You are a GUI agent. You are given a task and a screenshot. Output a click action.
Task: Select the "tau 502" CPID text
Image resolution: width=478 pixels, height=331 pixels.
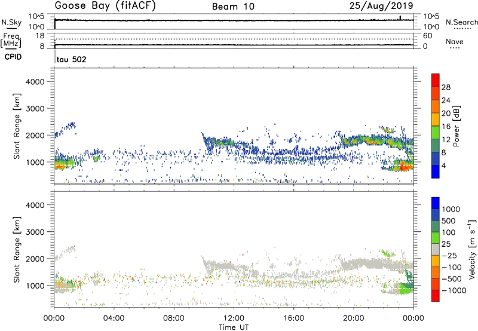(71, 59)
